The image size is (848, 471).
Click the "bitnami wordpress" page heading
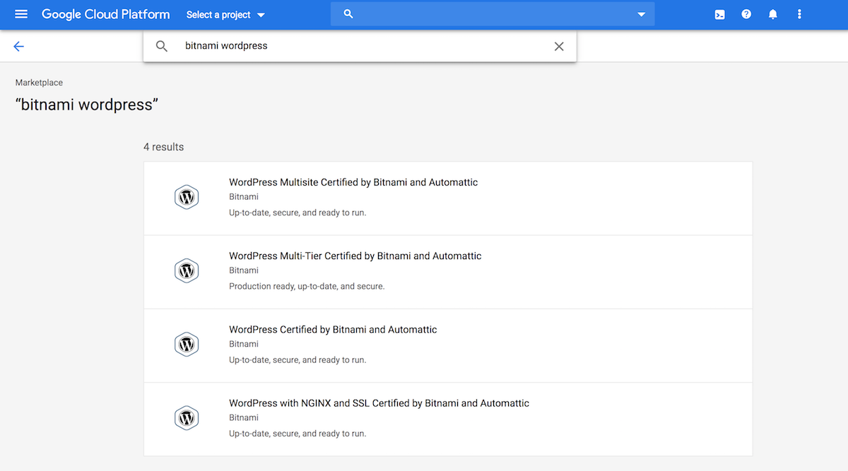pos(87,105)
